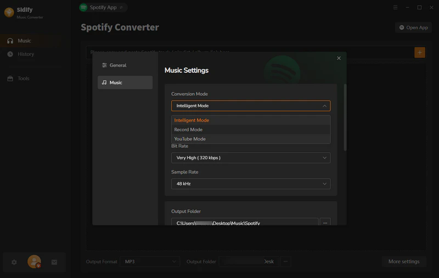Open the user profile avatar
This screenshot has height=278, width=439.
click(34, 262)
